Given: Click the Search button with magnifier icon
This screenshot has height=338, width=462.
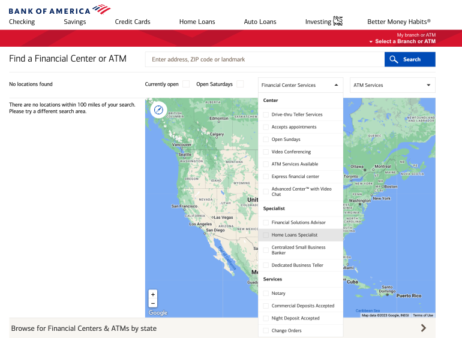Looking at the screenshot, I should (x=410, y=59).
